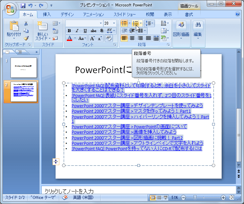
Task: Activate the Format Painter brush
Action: coord(26,38)
